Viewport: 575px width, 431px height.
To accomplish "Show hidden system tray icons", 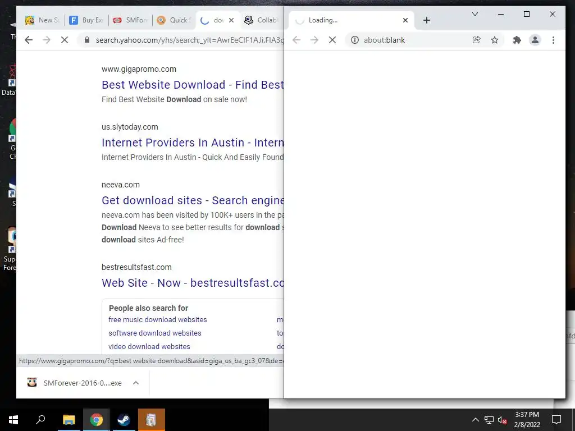I will (x=475, y=420).
